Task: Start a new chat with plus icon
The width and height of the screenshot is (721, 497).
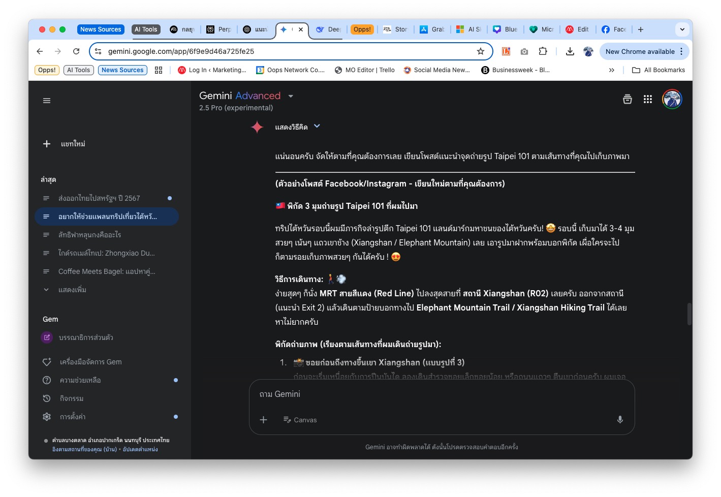Action: (47, 144)
